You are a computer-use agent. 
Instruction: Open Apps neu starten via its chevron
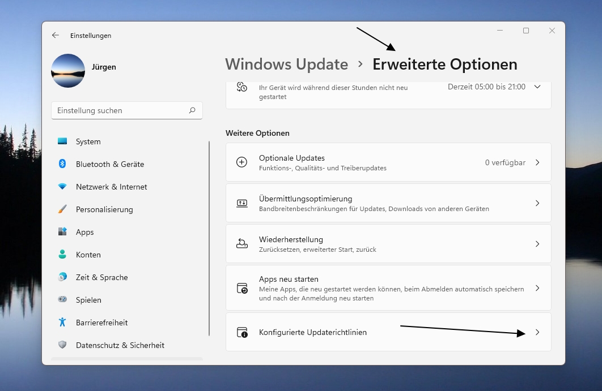click(537, 288)
